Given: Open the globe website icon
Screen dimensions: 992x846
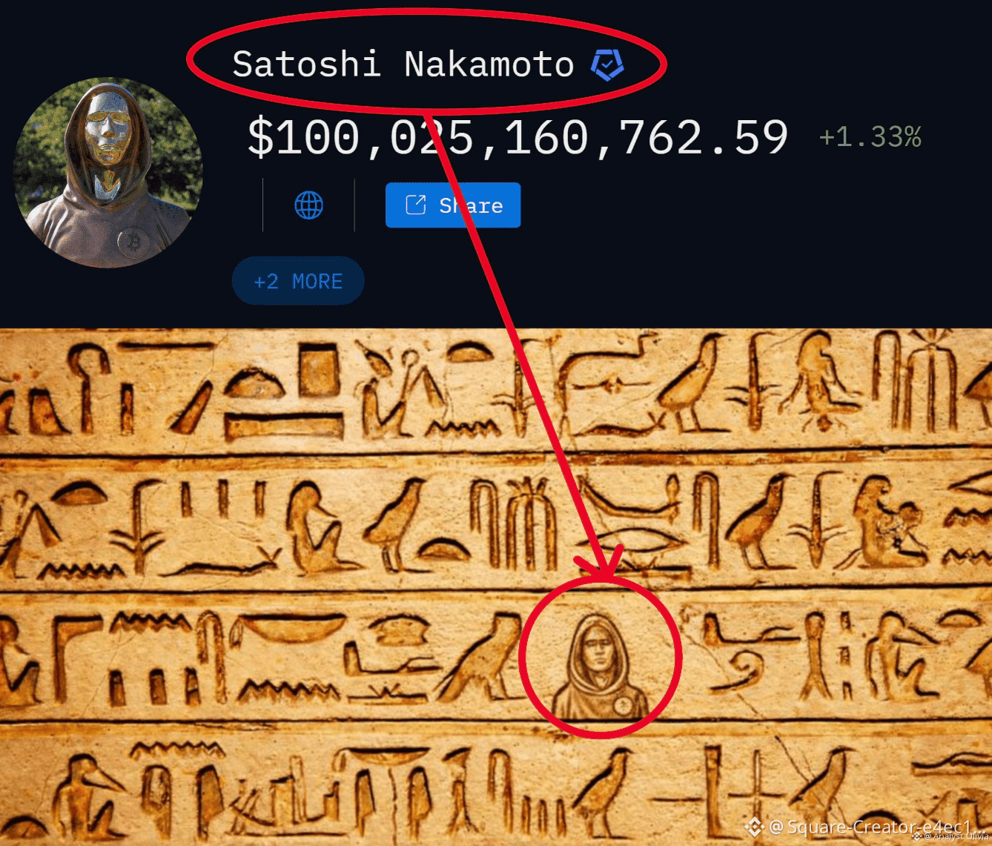Looking at the screenshot, I should coord(308,205).
